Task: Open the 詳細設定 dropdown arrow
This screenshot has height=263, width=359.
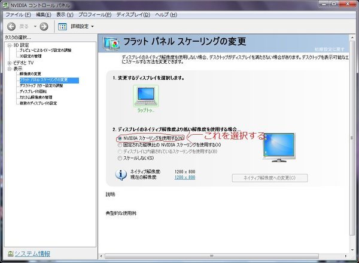Action: (x=92, y=27)
